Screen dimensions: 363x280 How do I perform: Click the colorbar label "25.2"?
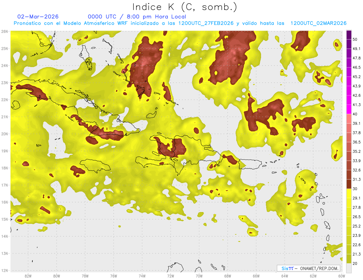pos(357,226)
